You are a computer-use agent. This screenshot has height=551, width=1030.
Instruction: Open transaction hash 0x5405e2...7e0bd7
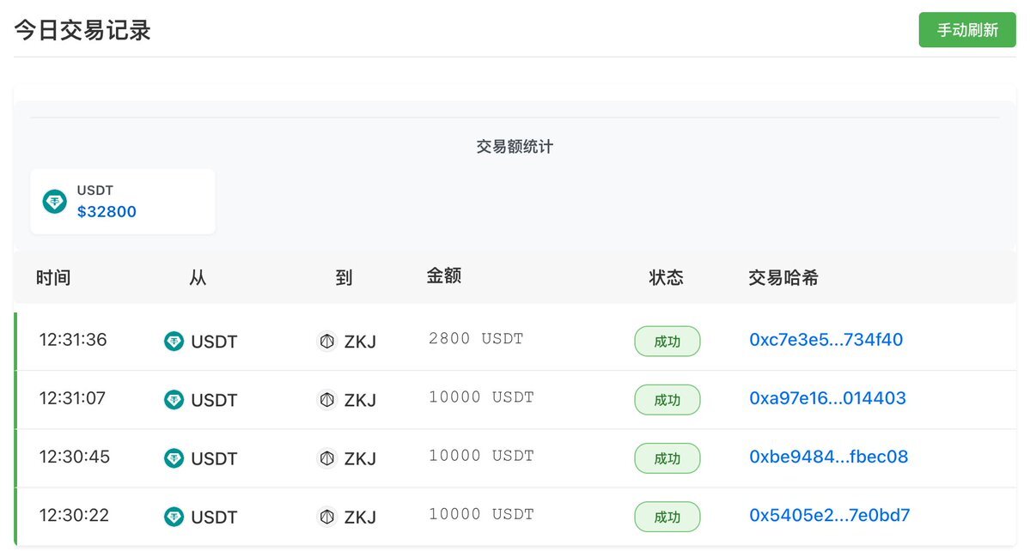tap(829, 514)
